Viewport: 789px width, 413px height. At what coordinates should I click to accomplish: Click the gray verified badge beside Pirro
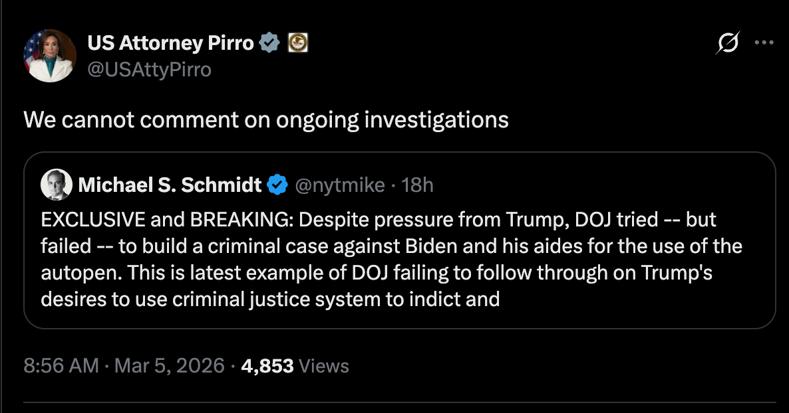[269, 43]
